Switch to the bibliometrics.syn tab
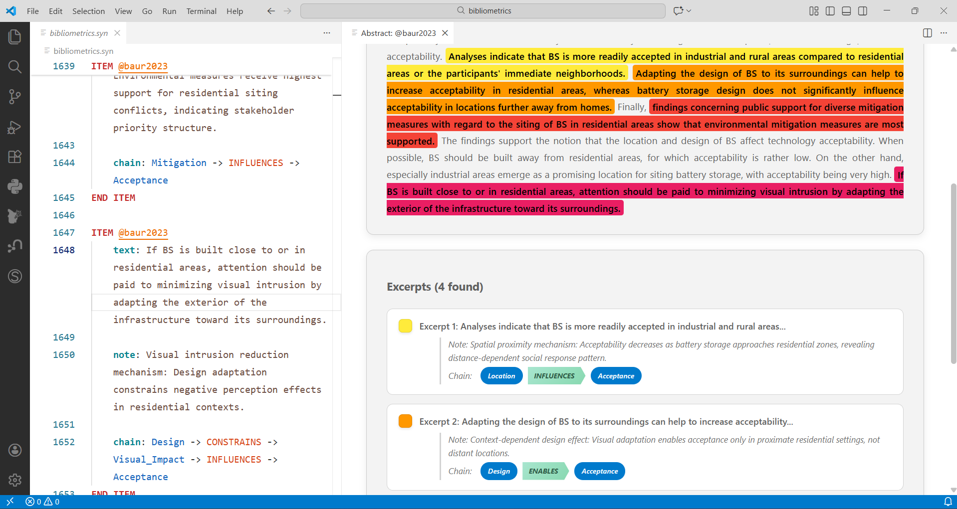The image size is (957, 509). (x=79, y=33)
